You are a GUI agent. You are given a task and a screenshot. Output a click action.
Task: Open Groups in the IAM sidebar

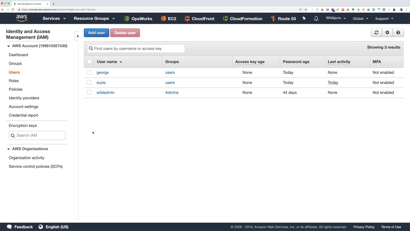pyautogui.click(x=15, y=64)
